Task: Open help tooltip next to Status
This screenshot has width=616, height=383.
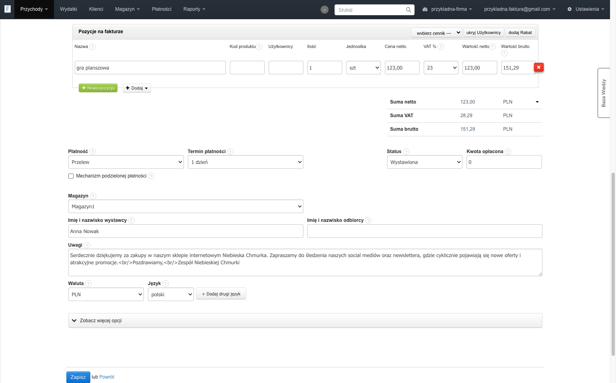Action: point(406,152)
